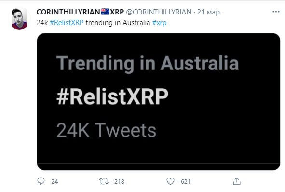Open the three-dot more options menu
Screen dimensions: 285x192
pos(276,12)
